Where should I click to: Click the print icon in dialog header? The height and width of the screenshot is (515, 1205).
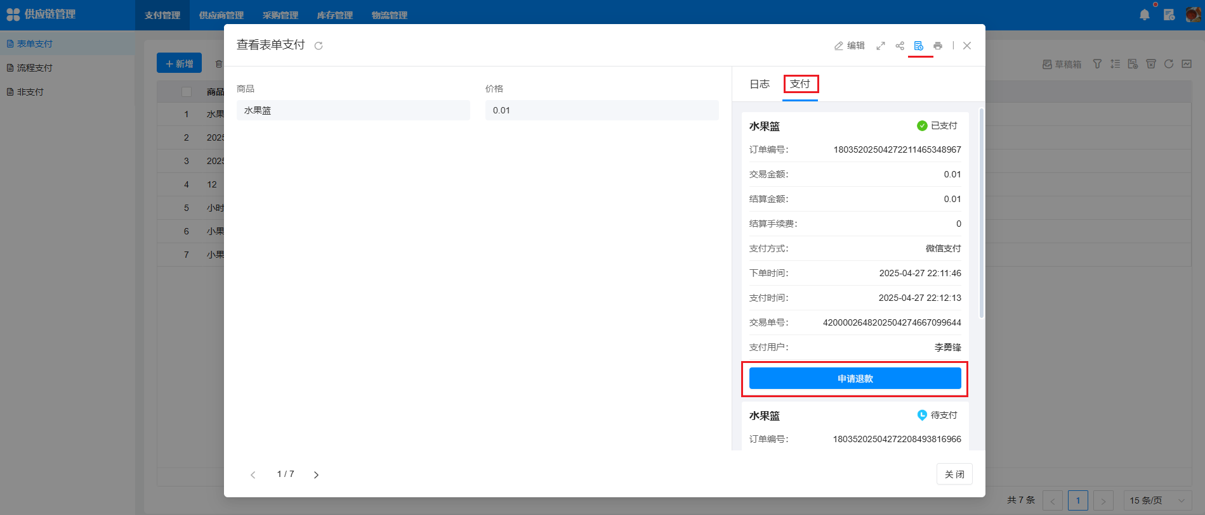(938, 46)
